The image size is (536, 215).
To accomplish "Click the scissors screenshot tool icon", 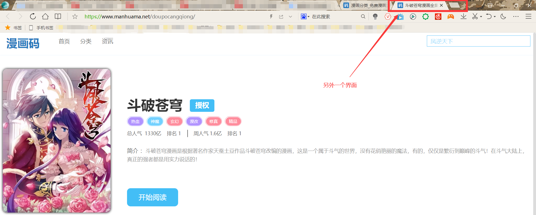I will pos(475,16).
